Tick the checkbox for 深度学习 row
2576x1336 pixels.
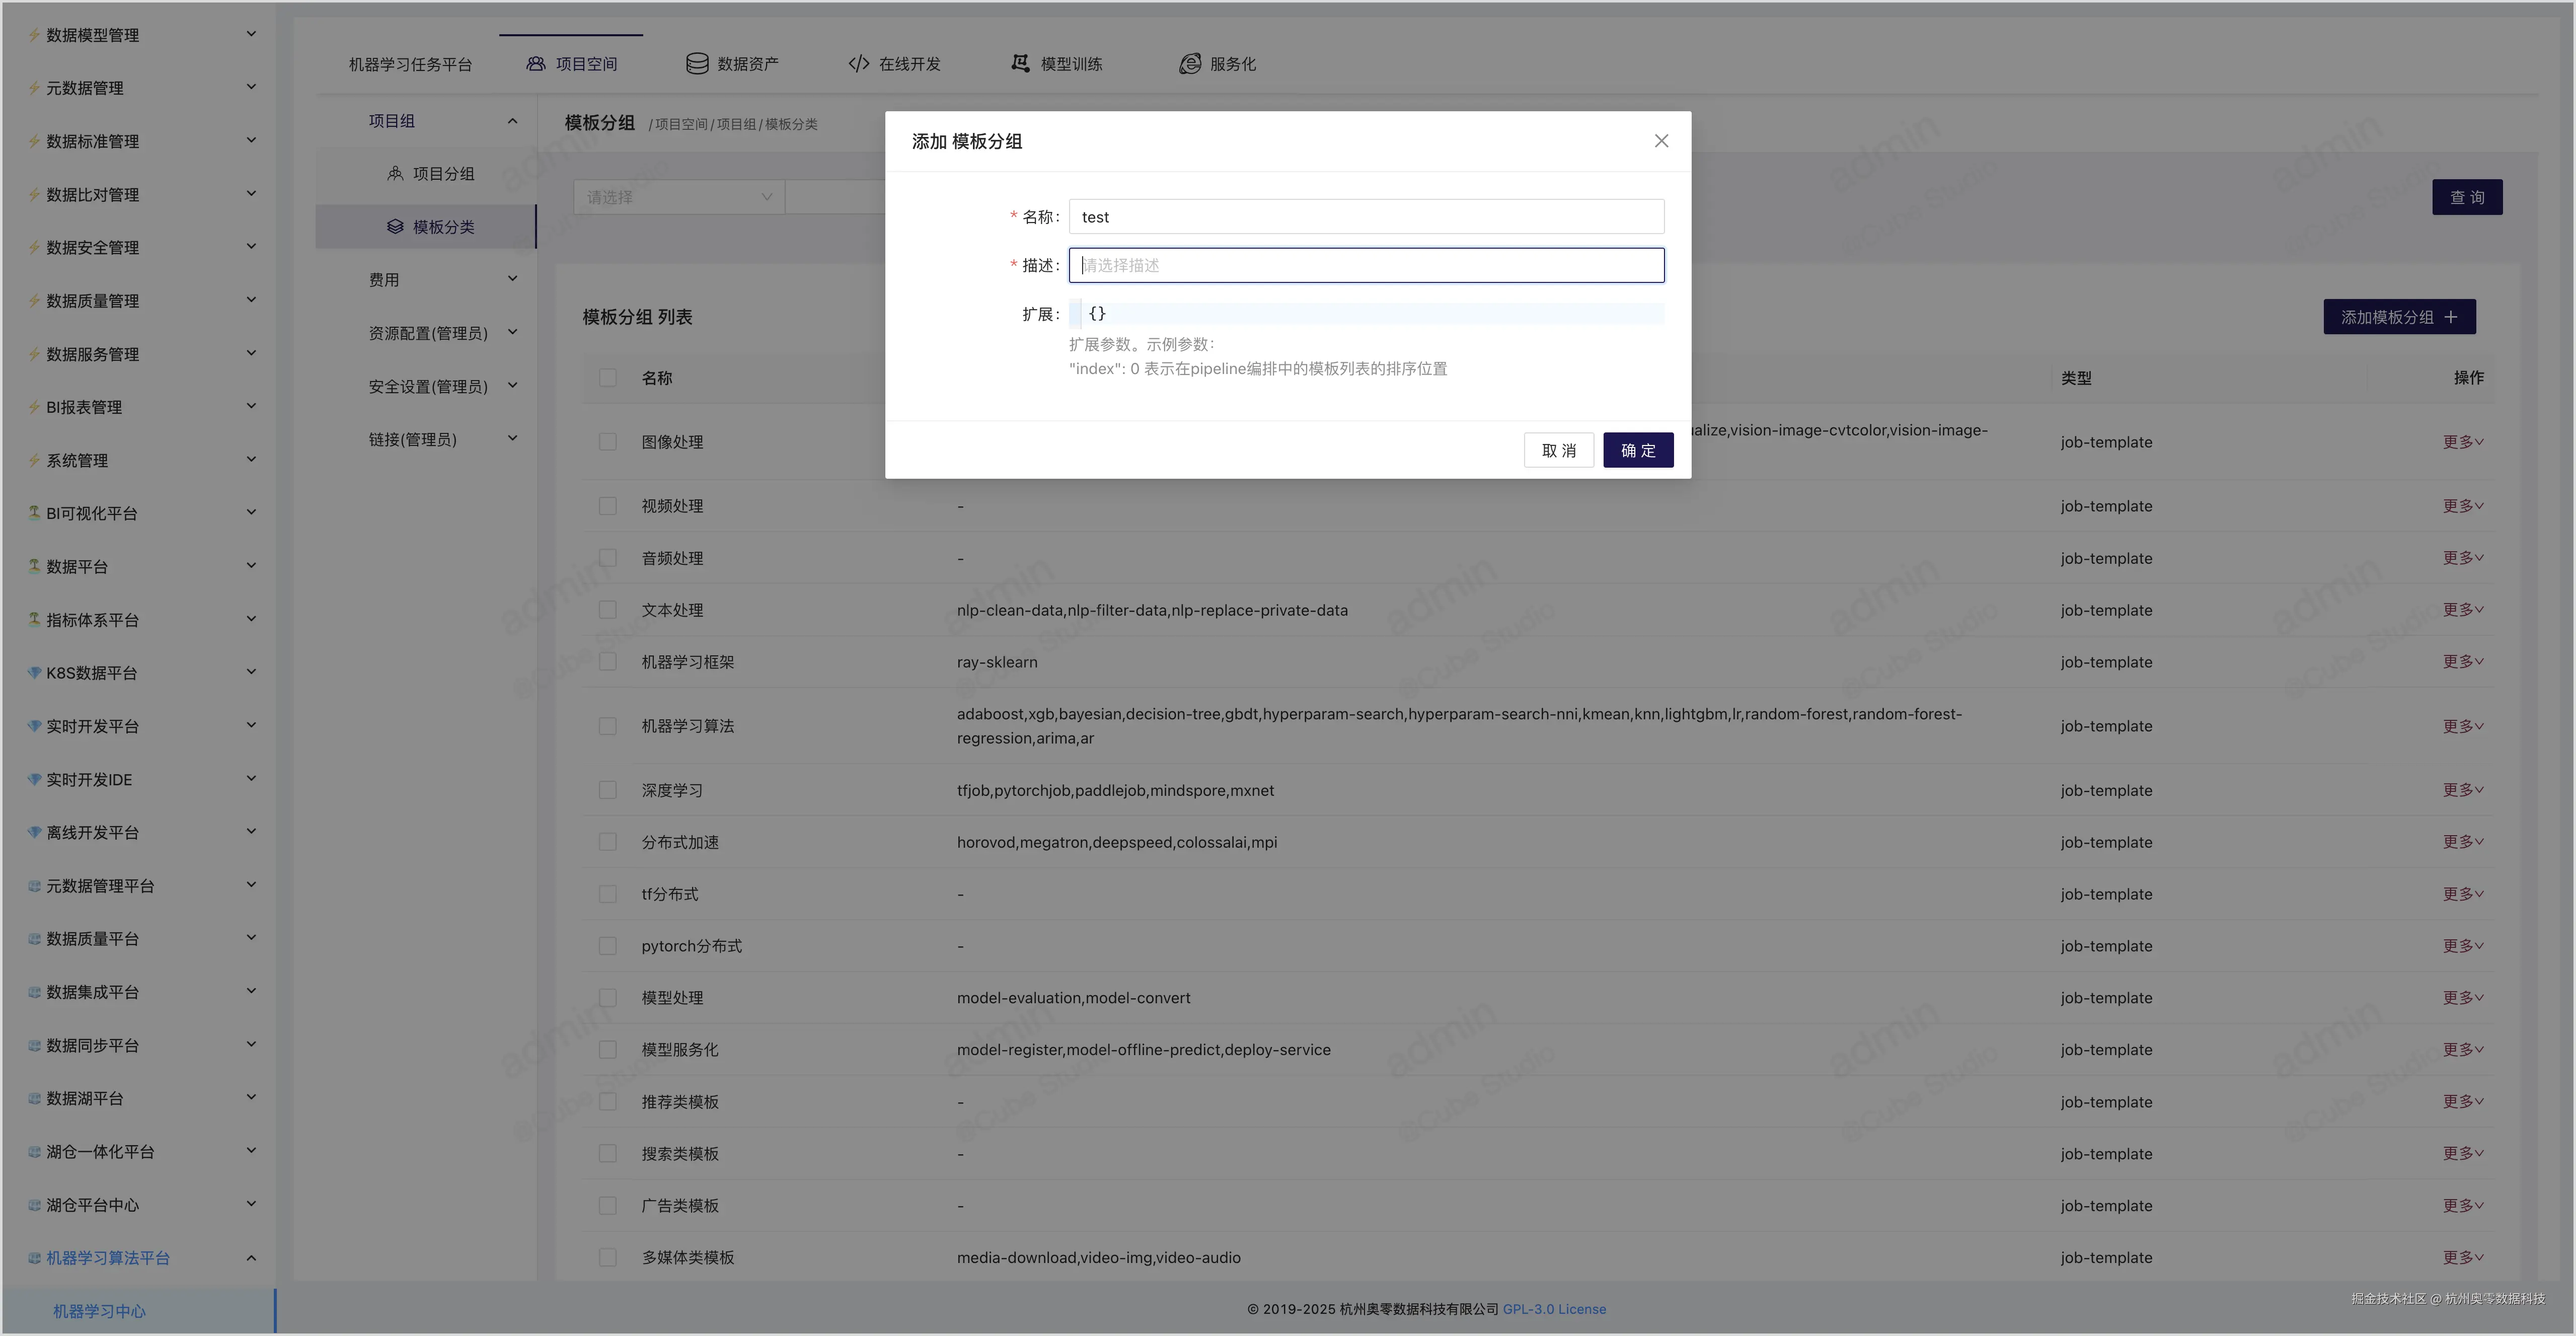(x=607, y=790)
